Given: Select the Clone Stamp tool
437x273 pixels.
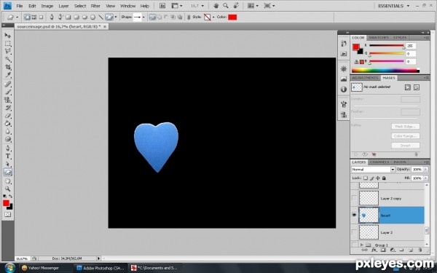Looking at the screenshot, I should (x=8, y=100).
